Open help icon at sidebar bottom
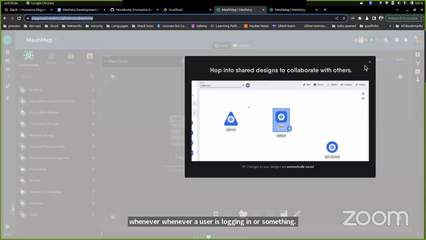This screenshot has height=240, width=426. (7, 226)
